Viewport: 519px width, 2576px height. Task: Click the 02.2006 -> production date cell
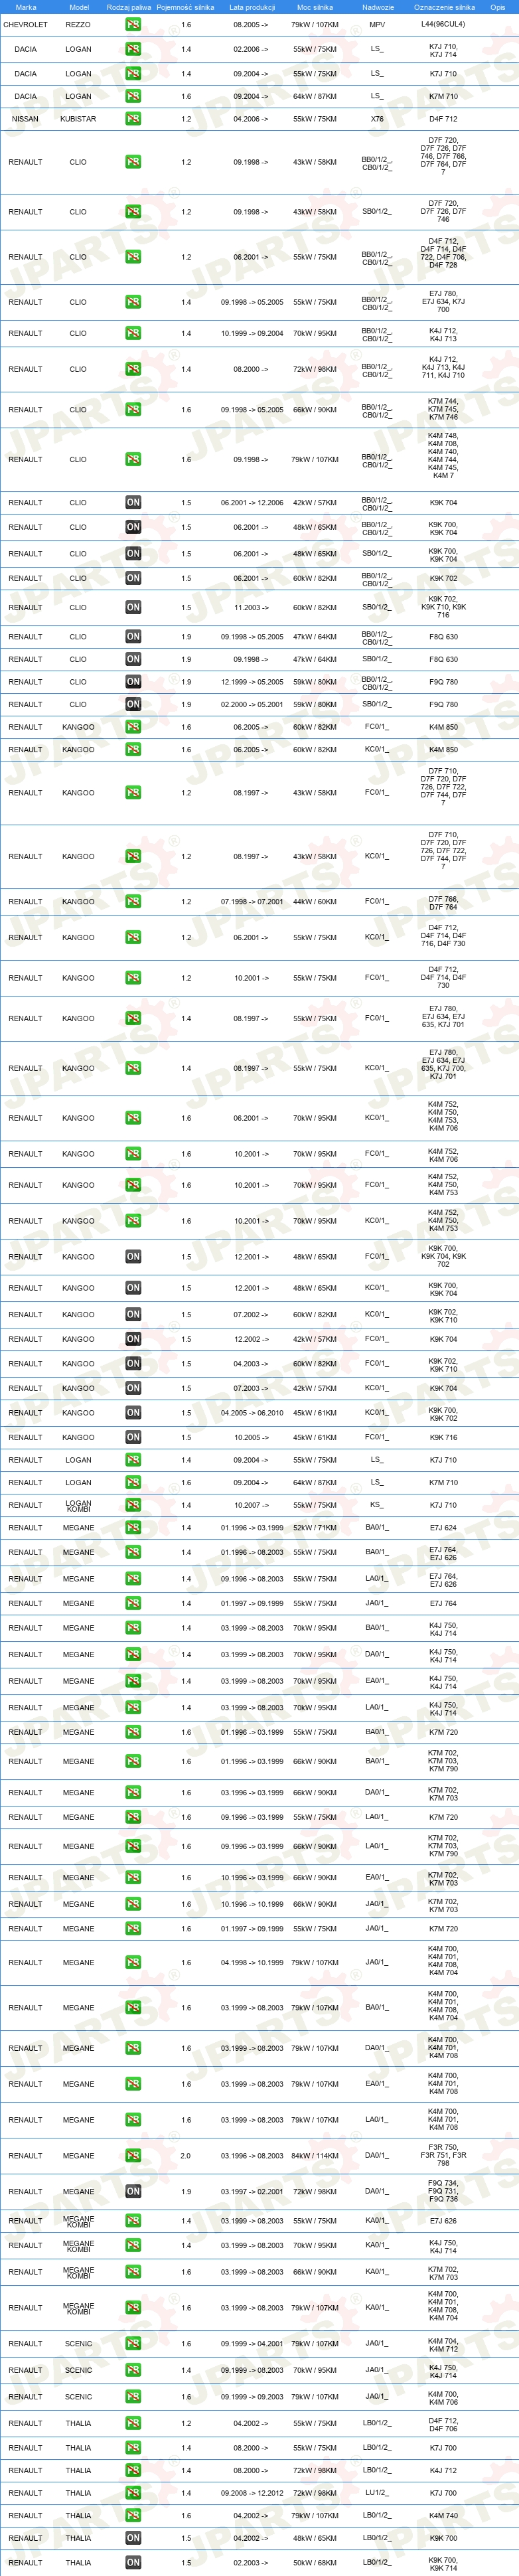pyautogui.click(x=251, y=49)
